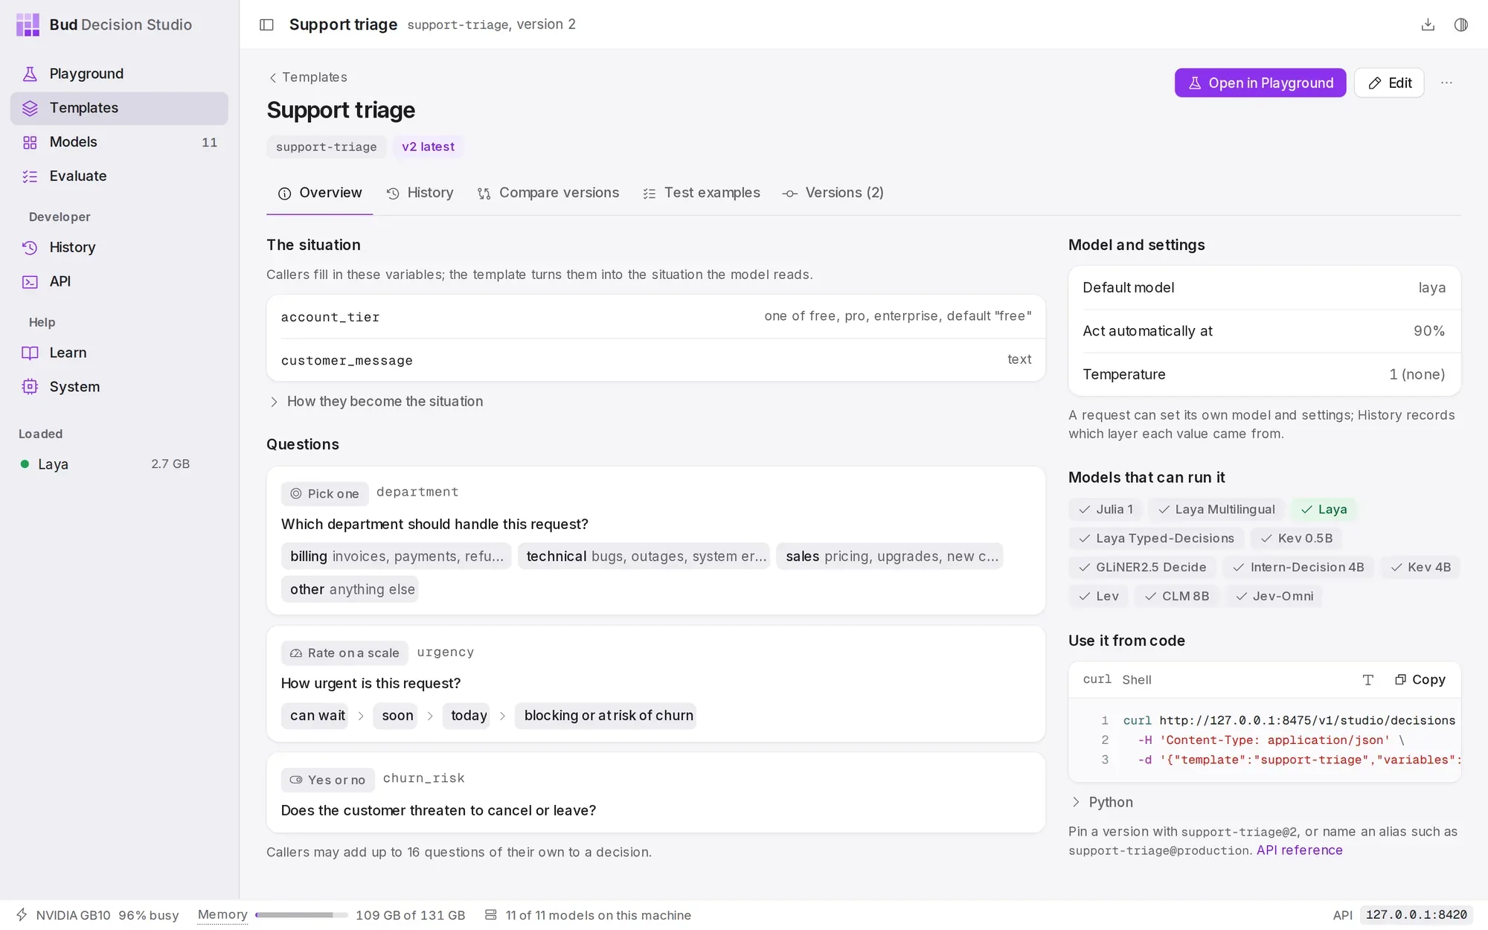
Task: Click the Shell label in code header
Action: coord(1136,680)
